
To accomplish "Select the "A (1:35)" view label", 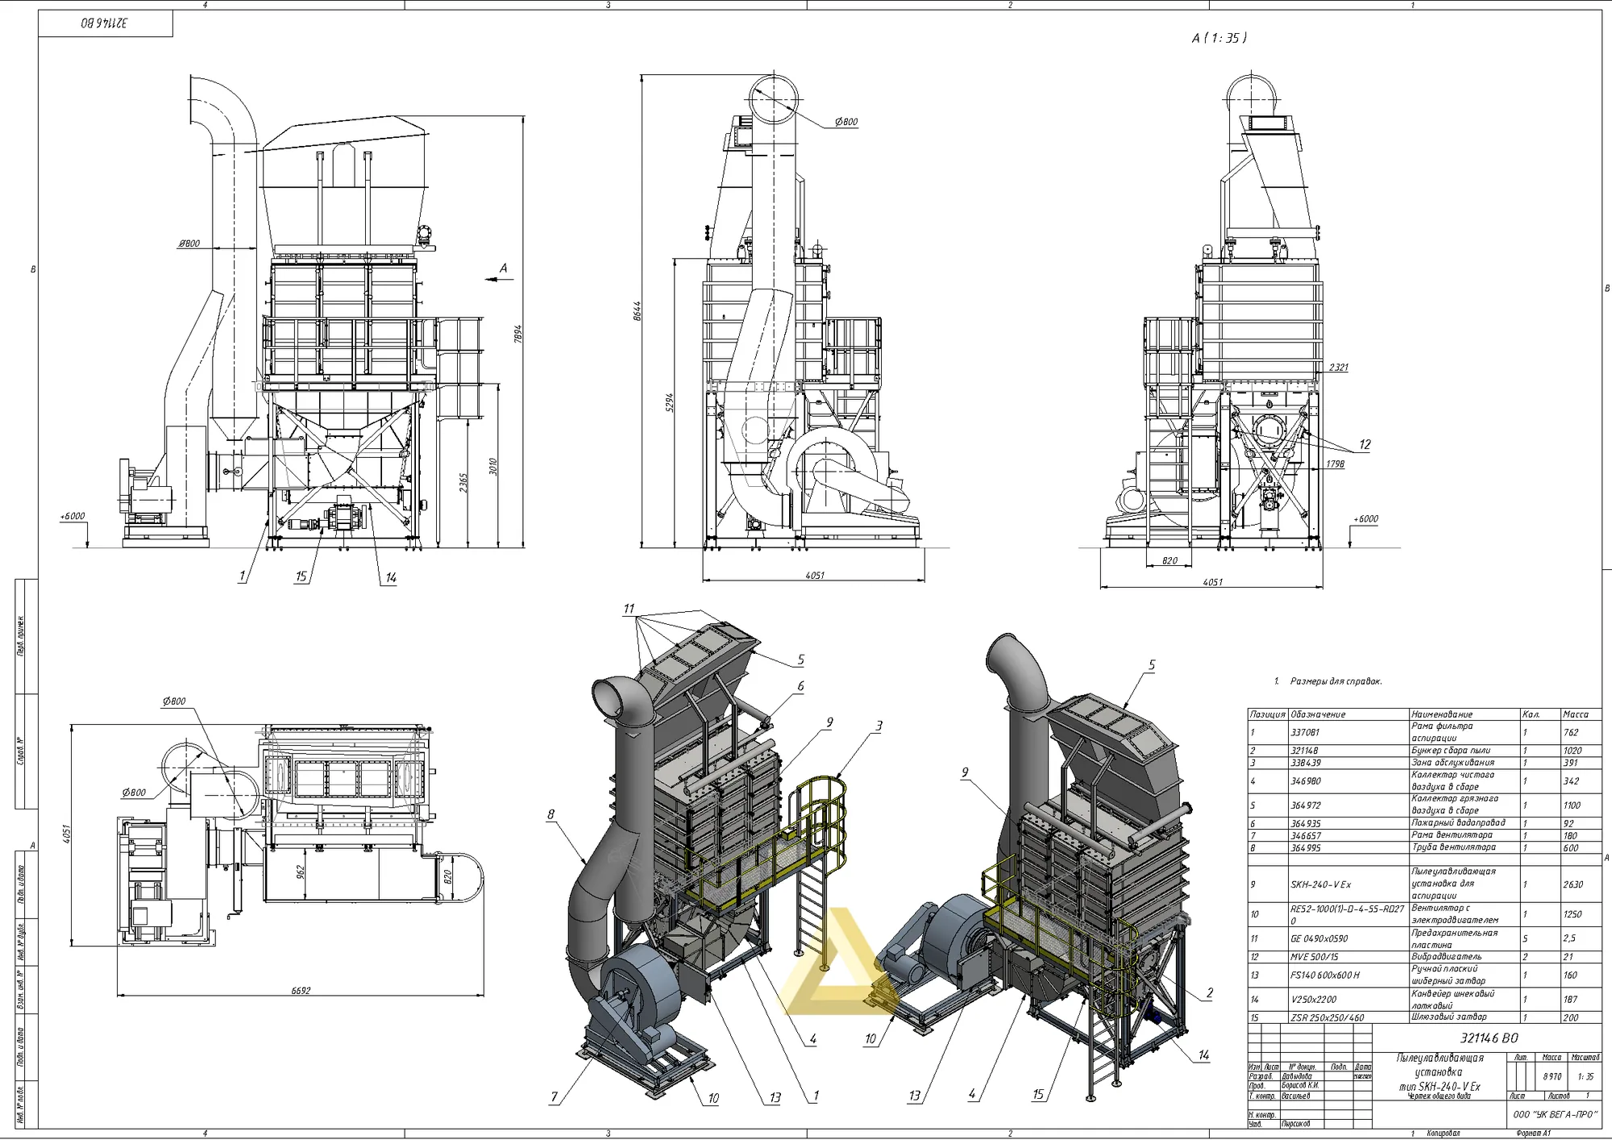I will 1219,38.
